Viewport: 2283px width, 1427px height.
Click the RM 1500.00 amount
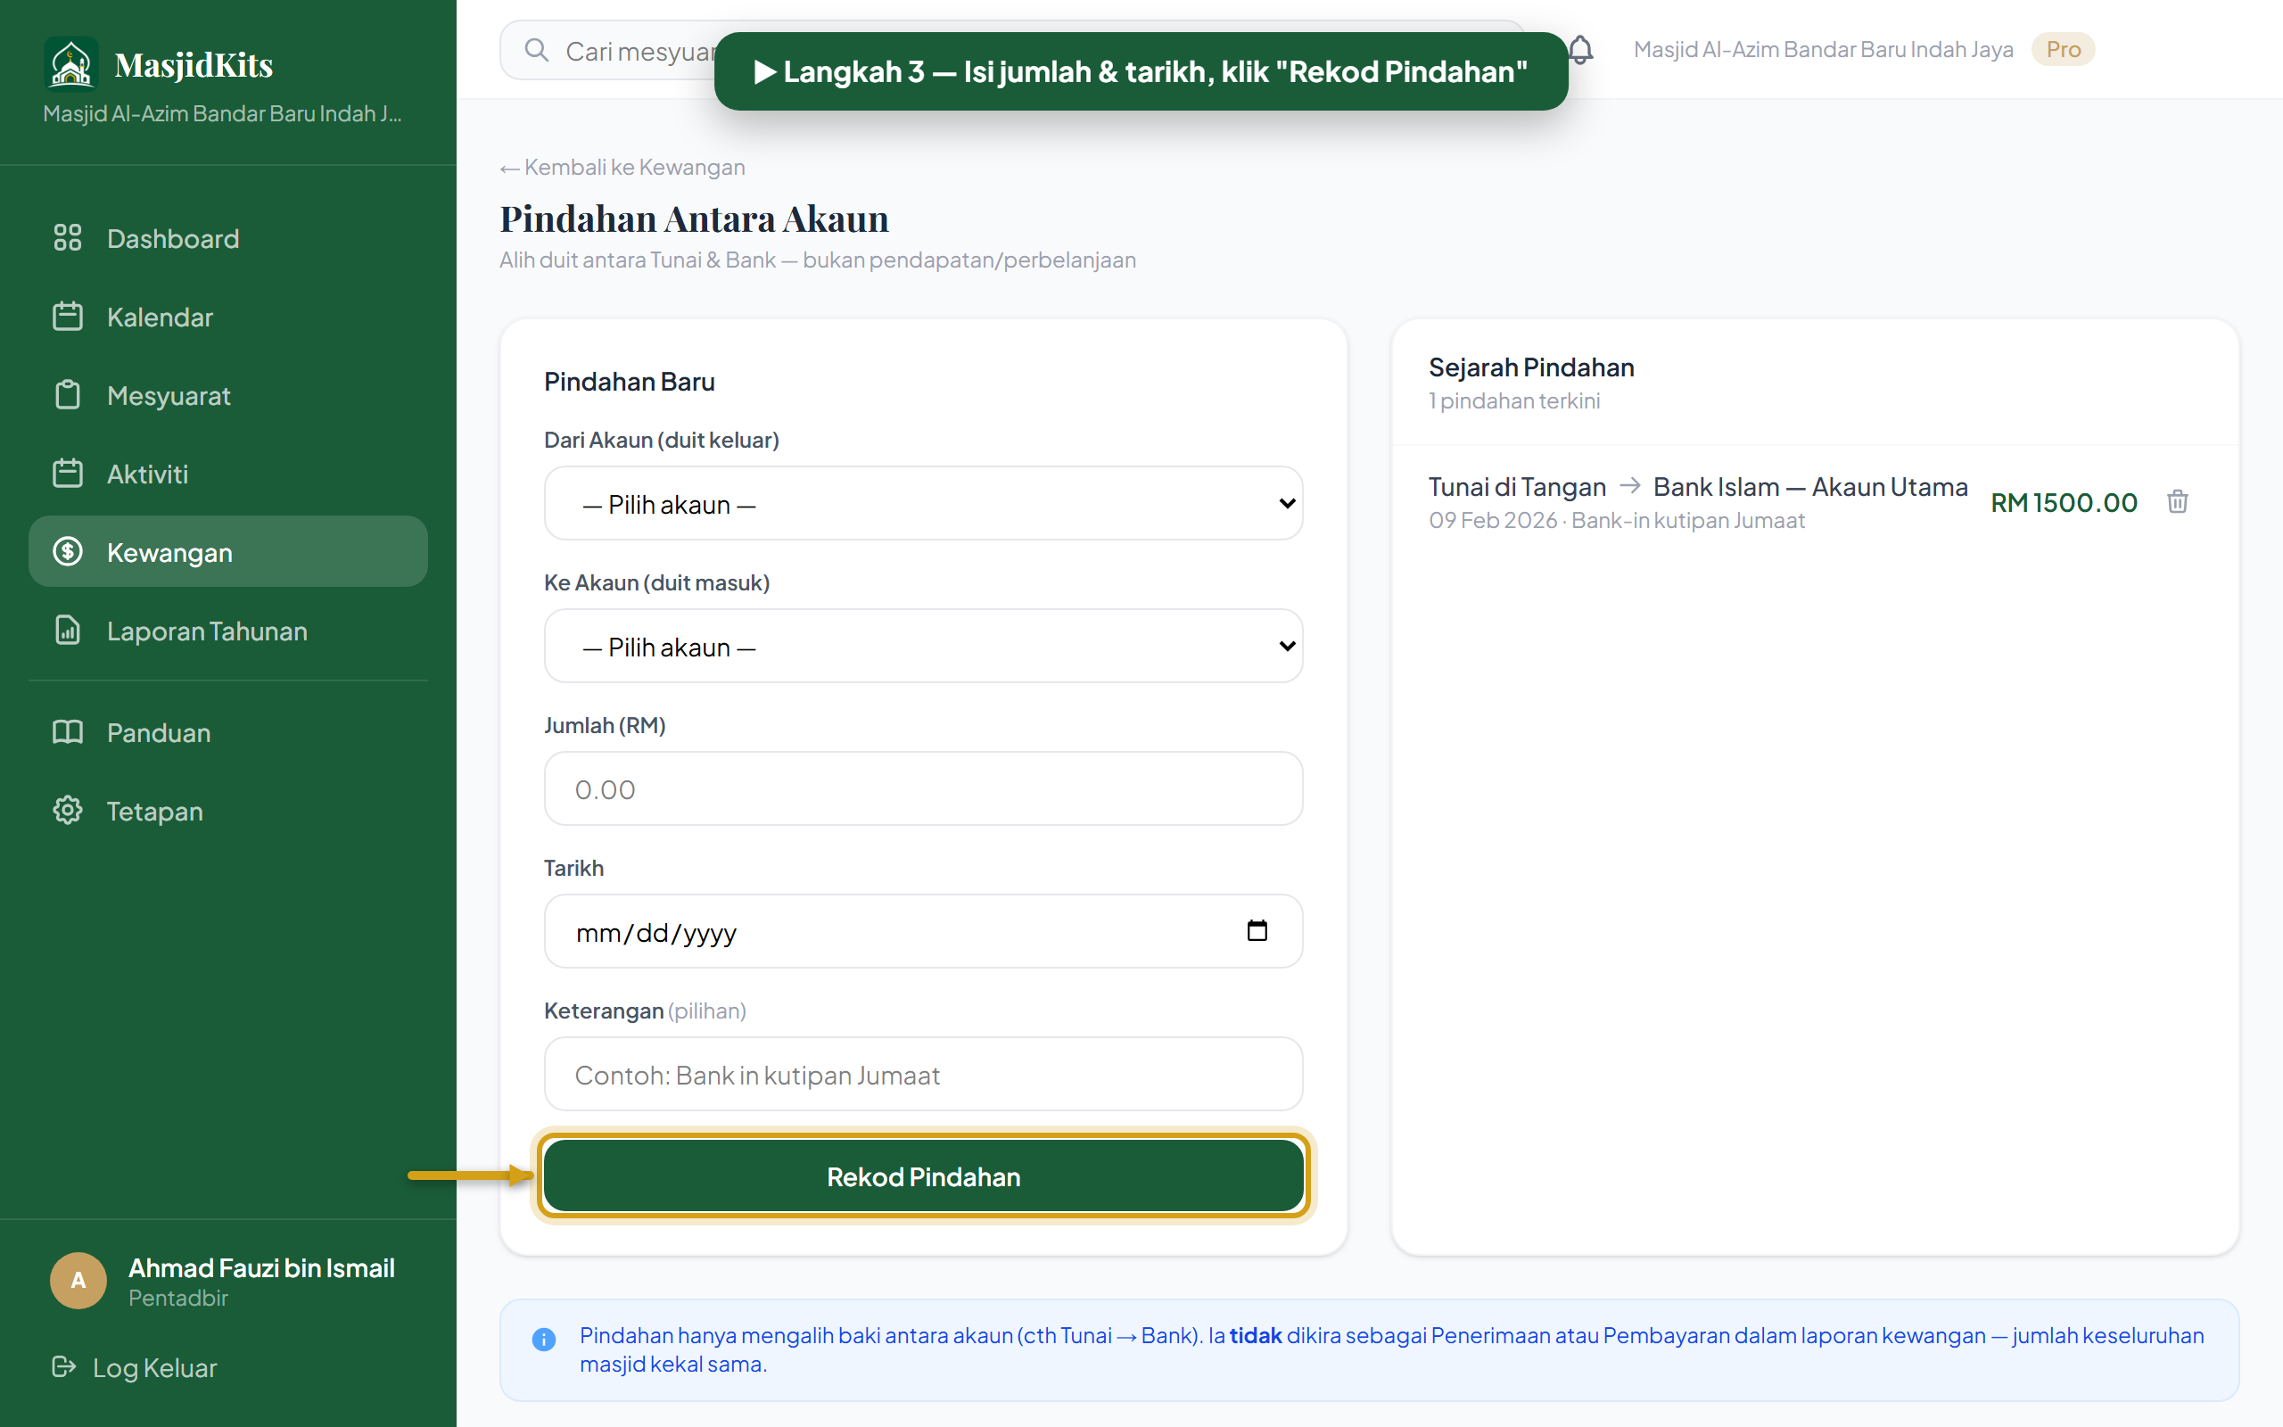coord(2065,502)
